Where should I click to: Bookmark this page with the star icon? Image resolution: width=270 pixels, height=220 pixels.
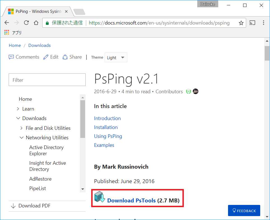coord(241,23)
